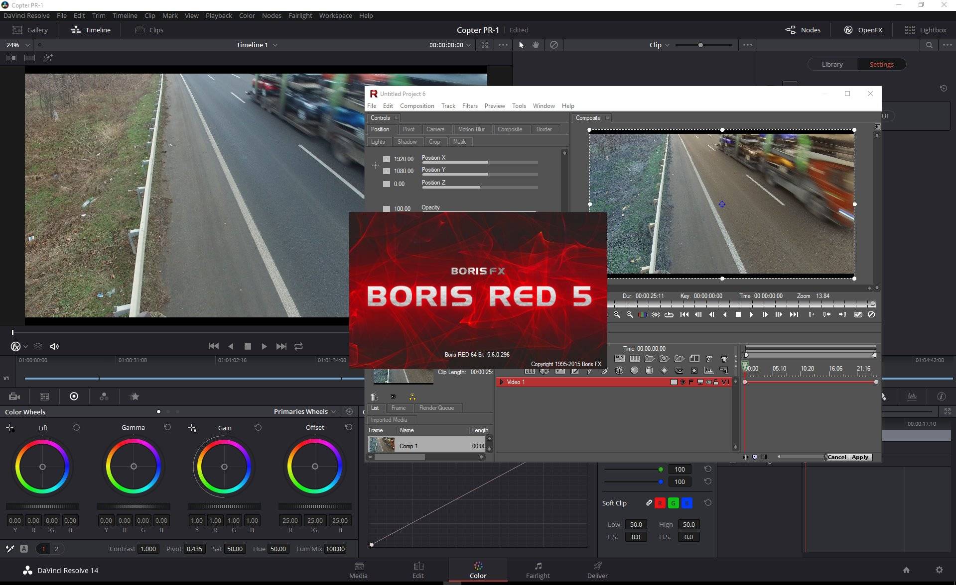Open the Lightbox view
Viewport: 956px width, 585px height.
pos(926,30)
